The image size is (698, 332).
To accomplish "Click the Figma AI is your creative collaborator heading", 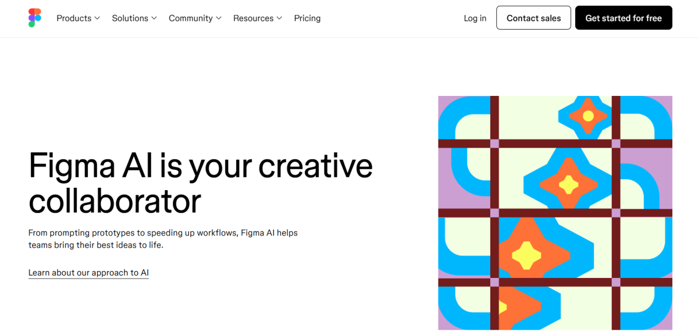I will point(201,183).
